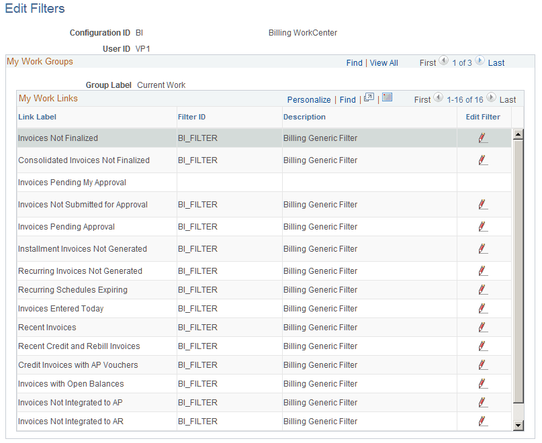Edit filter for Consolidated Invoices Not Finalized via pencil icon
Viewport: 542px width, 443px height.
point(483,160)
